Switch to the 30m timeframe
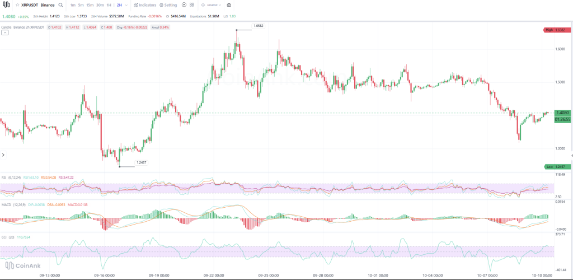The width and height of the screenshot is (573, 280). tap(100, 5)
